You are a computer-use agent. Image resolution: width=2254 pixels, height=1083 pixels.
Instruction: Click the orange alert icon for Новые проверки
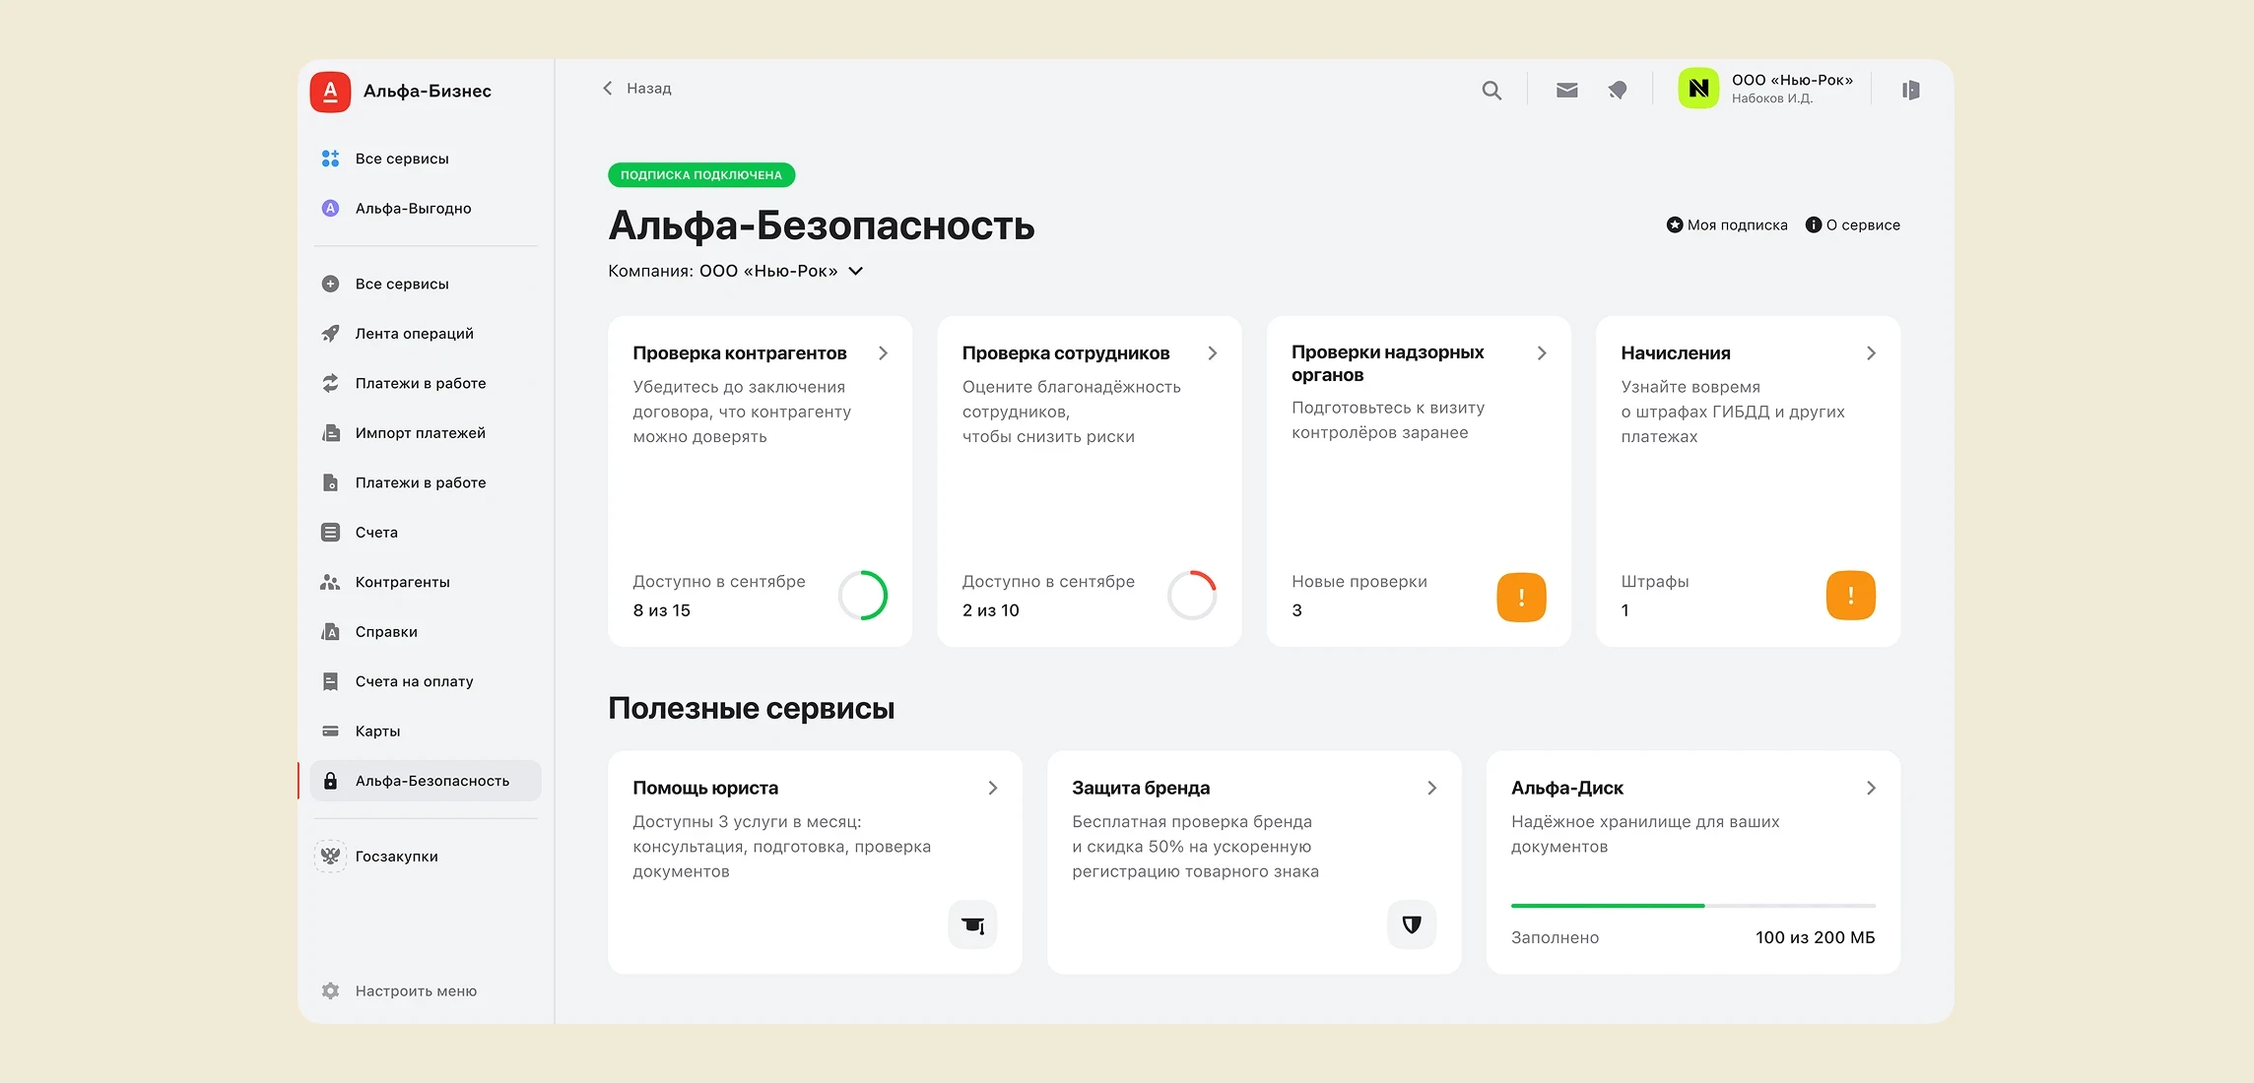pos(1521,597)
